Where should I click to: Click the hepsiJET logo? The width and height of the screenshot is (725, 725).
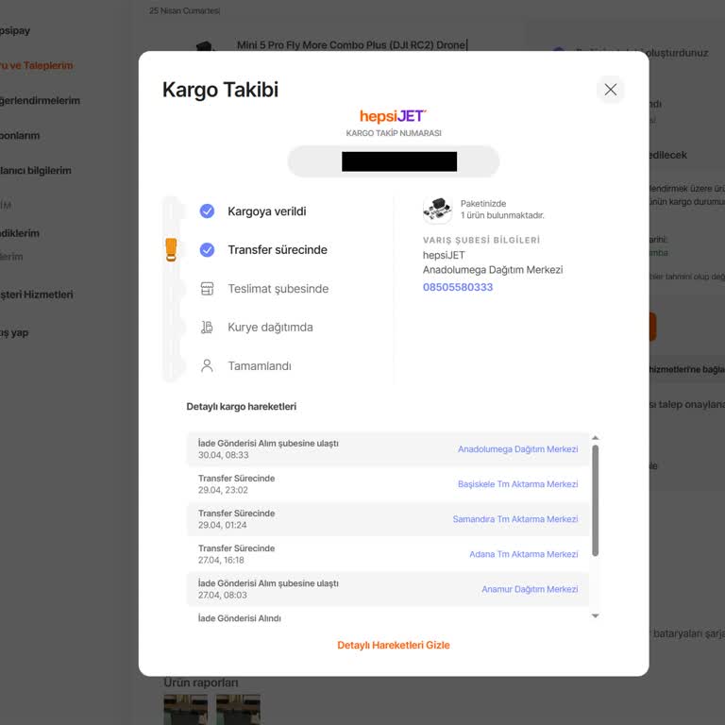[393, 115]
